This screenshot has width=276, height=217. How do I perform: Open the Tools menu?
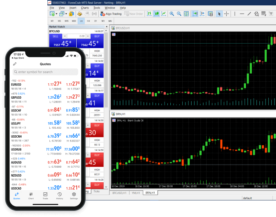click(x=97, y=8)
